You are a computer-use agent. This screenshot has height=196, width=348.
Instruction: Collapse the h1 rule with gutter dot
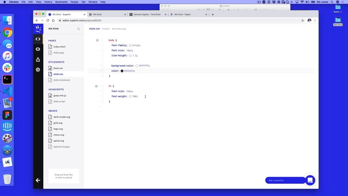click(x=96, y=86)
